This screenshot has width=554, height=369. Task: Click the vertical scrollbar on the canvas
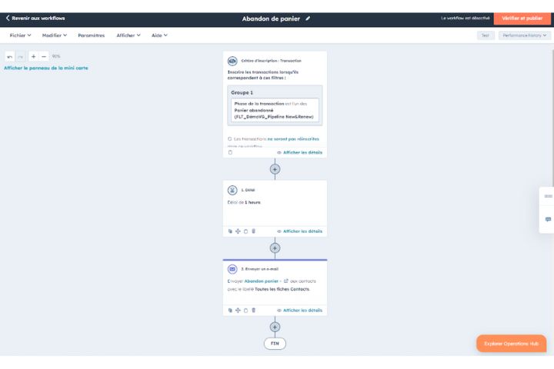(552, 117)
